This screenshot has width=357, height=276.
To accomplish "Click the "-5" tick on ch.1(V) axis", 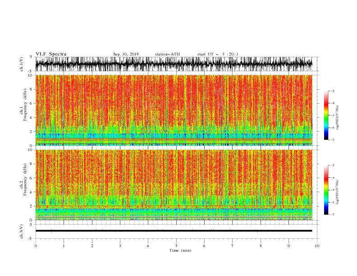I will (x=31, y=71).
